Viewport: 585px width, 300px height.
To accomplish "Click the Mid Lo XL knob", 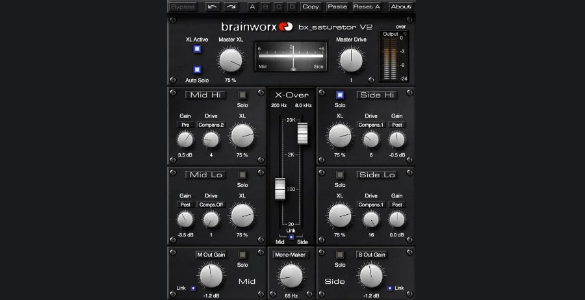I will [x=242, y=216].
